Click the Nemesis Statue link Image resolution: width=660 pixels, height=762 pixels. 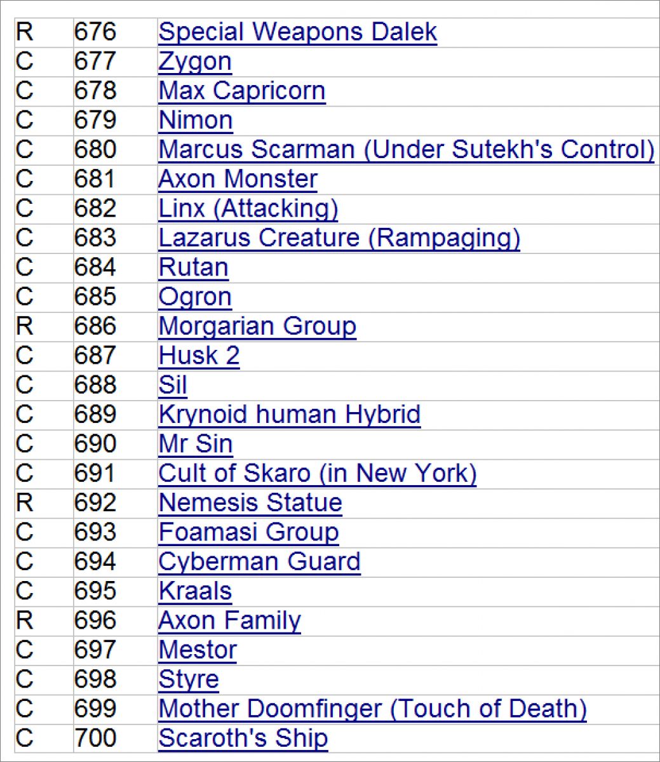250,503
